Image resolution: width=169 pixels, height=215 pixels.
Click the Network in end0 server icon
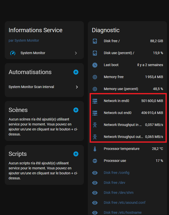95,101
